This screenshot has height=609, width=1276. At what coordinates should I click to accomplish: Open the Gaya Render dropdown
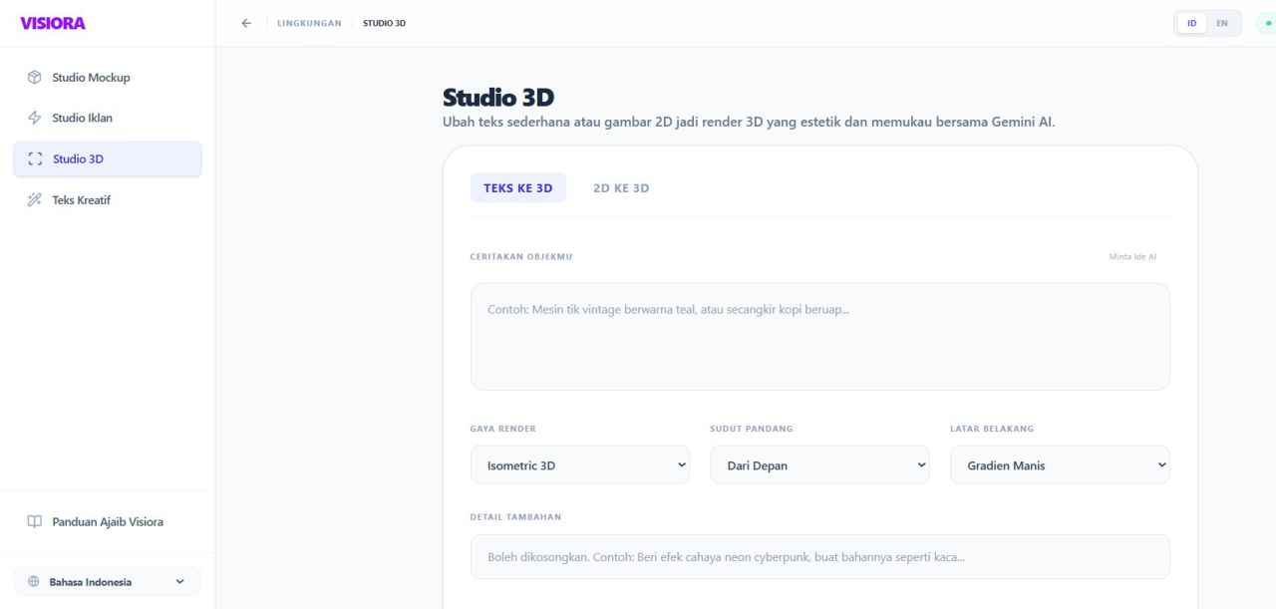click(x=580, y=464)
